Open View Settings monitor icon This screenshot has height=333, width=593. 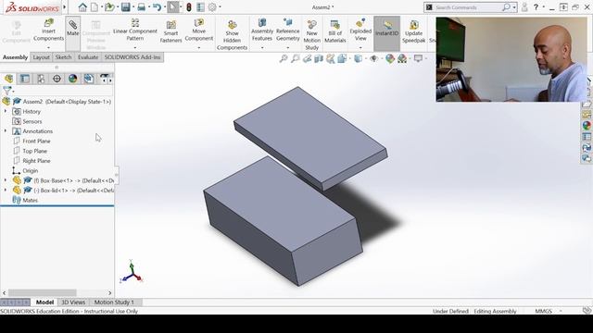pos(418,58)
